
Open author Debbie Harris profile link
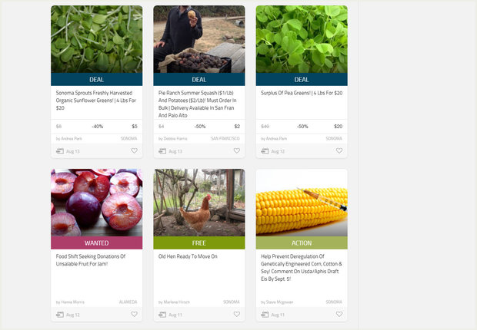[173, 139]
